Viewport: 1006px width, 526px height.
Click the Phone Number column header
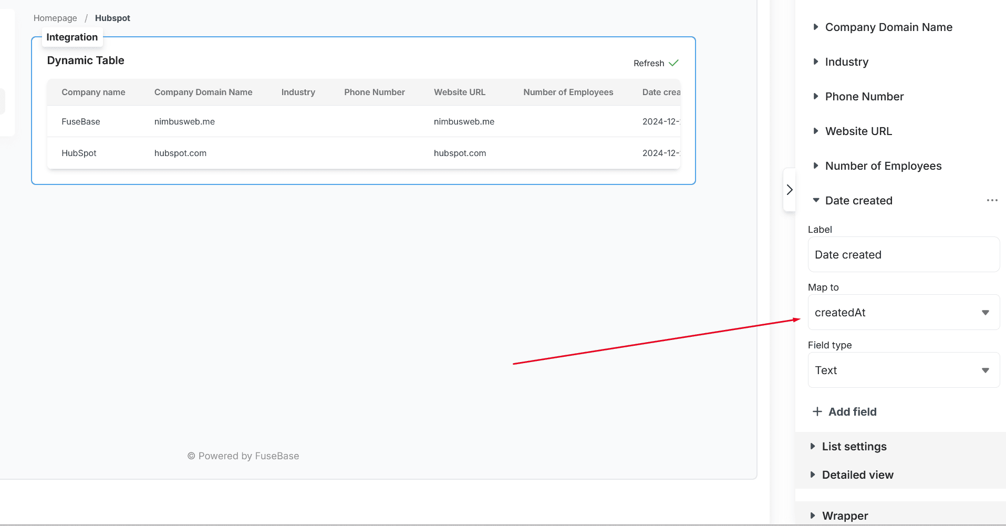pyautogui.click(x=375, y=92)
